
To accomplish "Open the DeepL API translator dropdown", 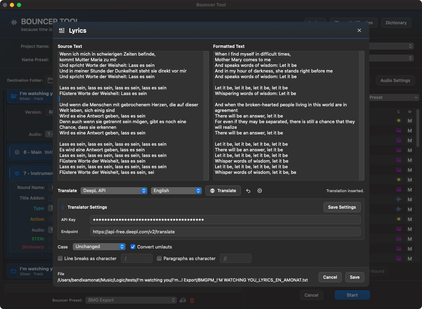I will [114, 191].
